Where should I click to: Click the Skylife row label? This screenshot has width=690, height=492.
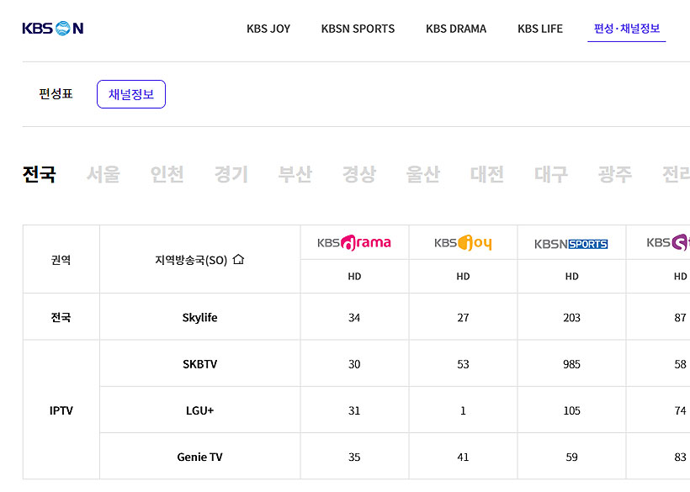coord(199,317)
